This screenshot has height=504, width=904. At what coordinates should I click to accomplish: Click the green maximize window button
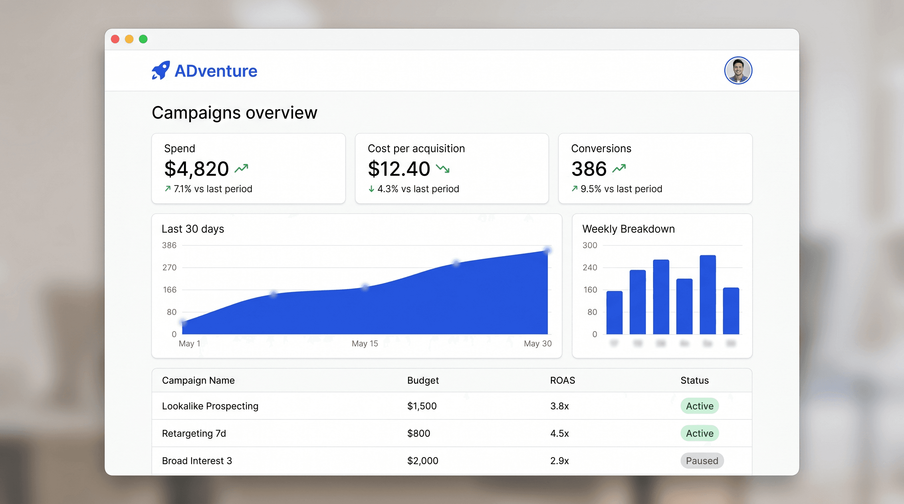pos(143,39)
